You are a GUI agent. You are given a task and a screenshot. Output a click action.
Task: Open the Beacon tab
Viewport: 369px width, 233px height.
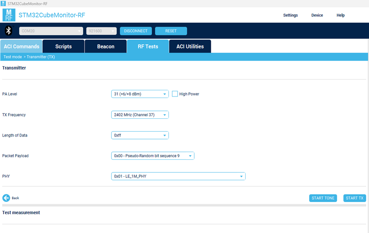[x=106, y=46]
